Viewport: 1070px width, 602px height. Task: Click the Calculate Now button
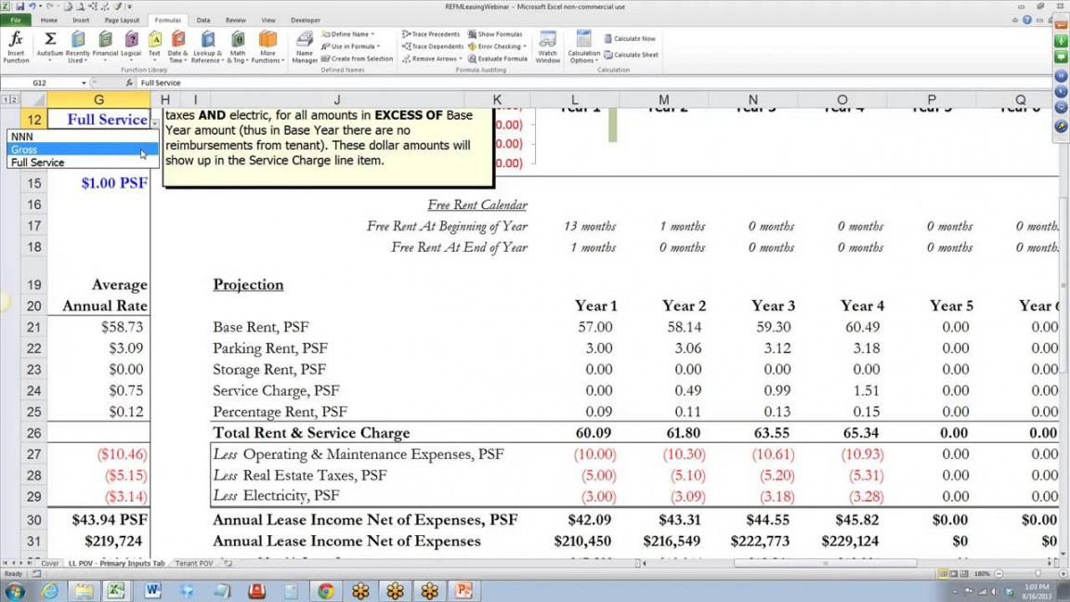630,39
